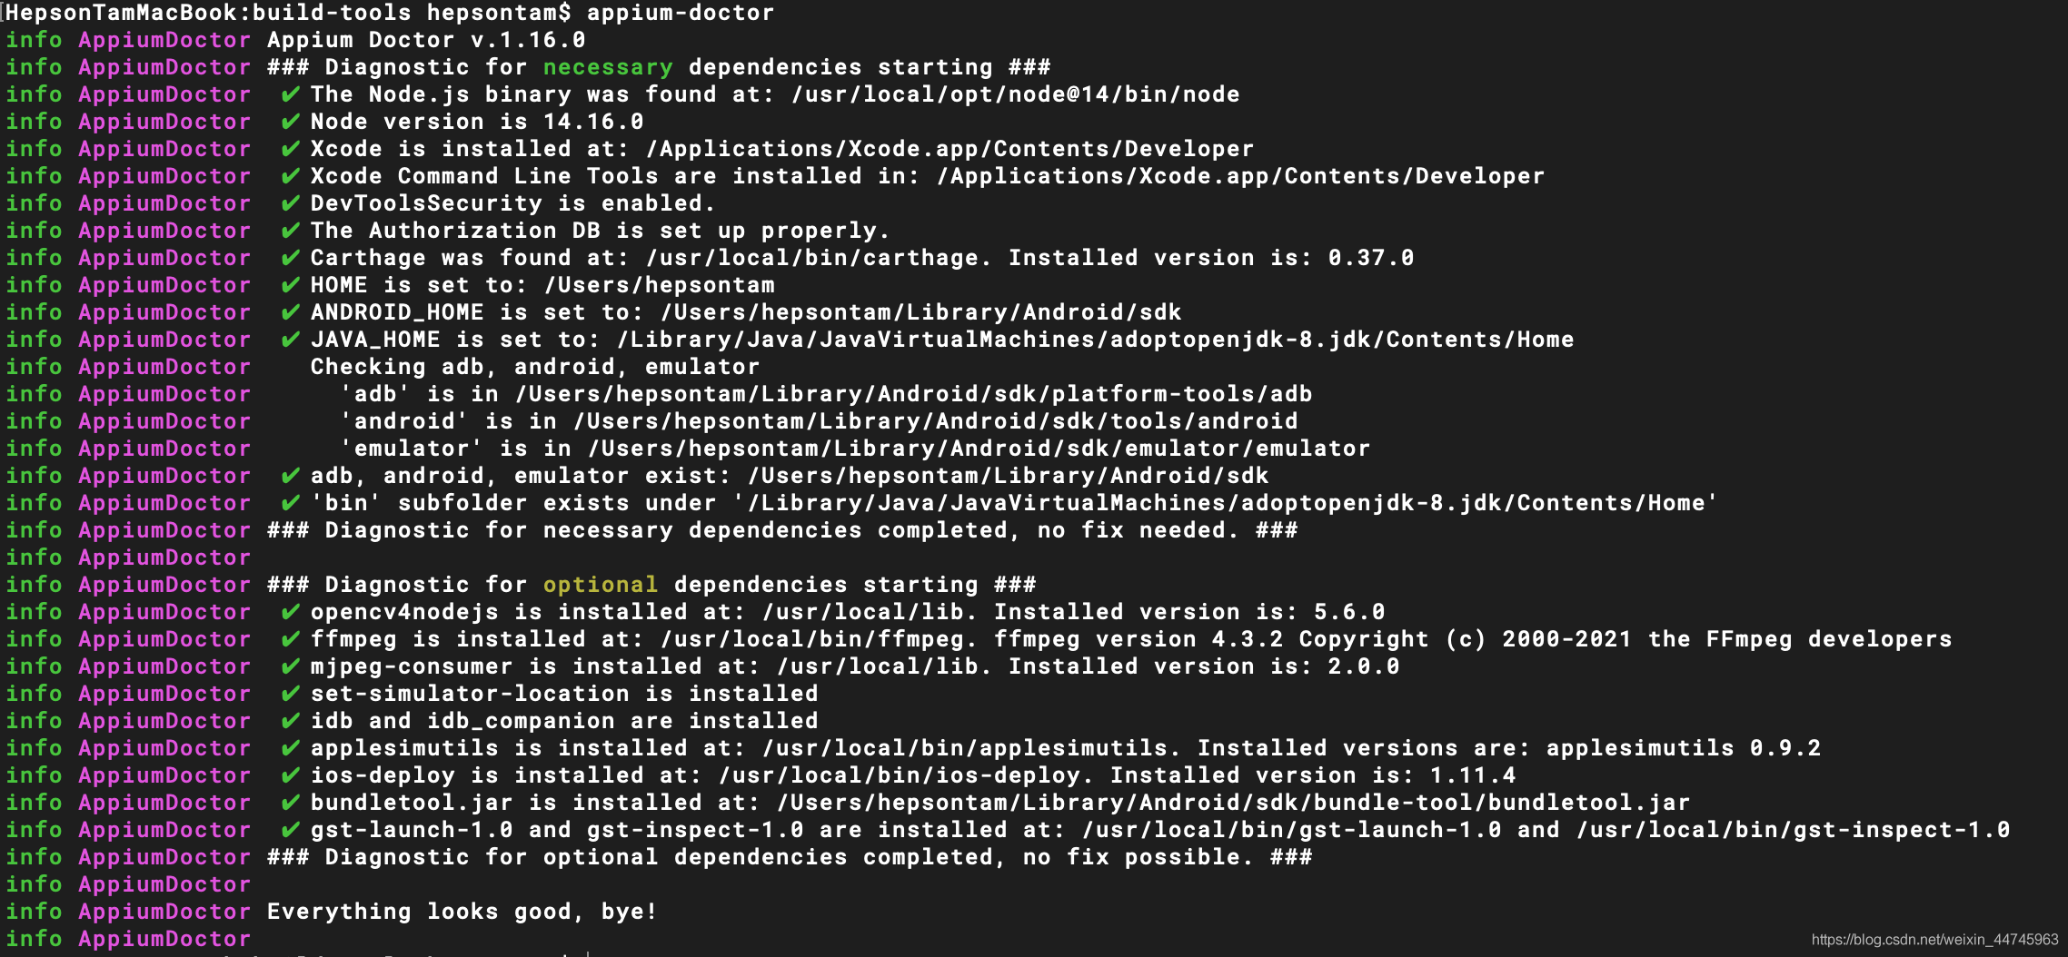Click the checkmark beside opencv4nodejs is installed

[290, 612]
